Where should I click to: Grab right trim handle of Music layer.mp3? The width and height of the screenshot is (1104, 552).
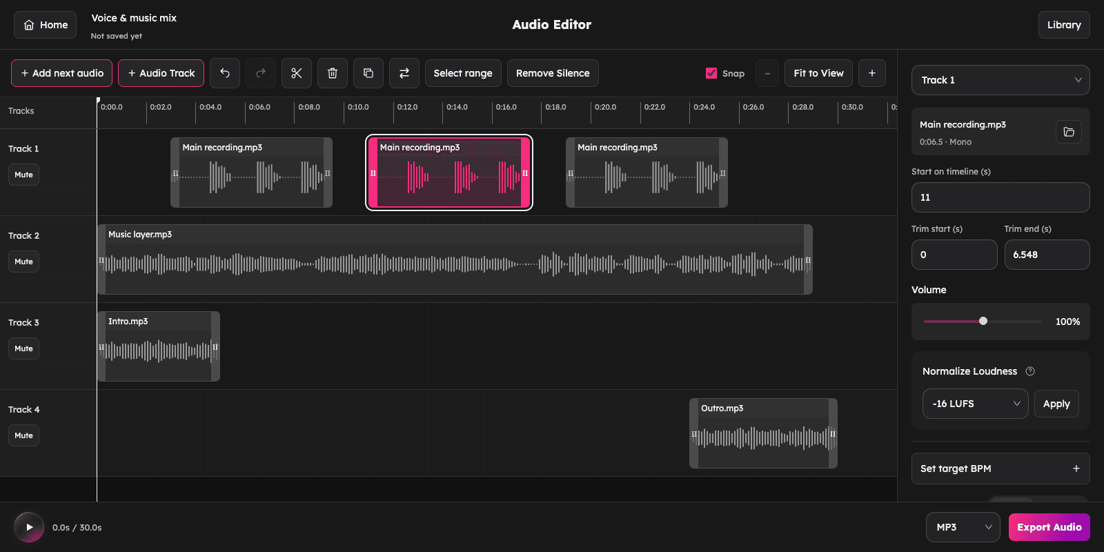(x=808, y=260)
